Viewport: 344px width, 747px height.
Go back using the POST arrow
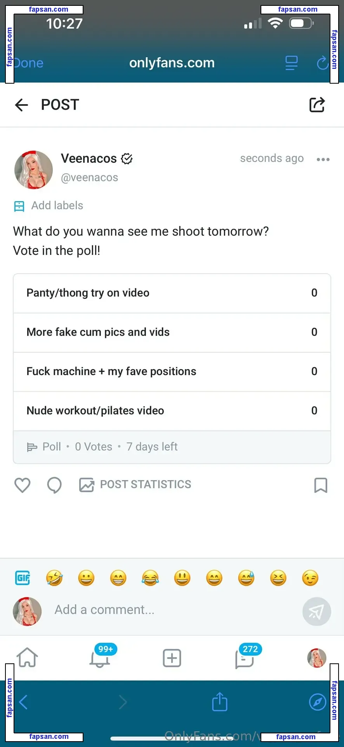22,105
